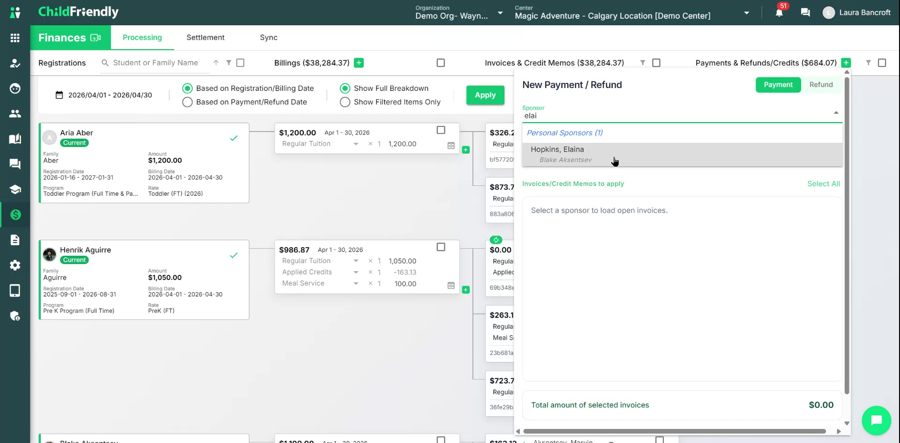The image size is (900, 443).
Task: Click the Payments & Refunds/Credits filter icon
Action: click(x=868, y=63)
